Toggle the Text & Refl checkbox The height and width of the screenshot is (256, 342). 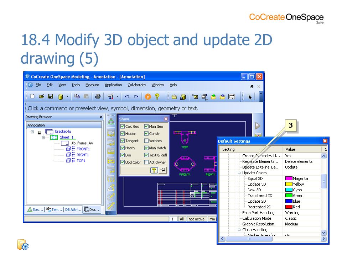[x=146, y=155]
